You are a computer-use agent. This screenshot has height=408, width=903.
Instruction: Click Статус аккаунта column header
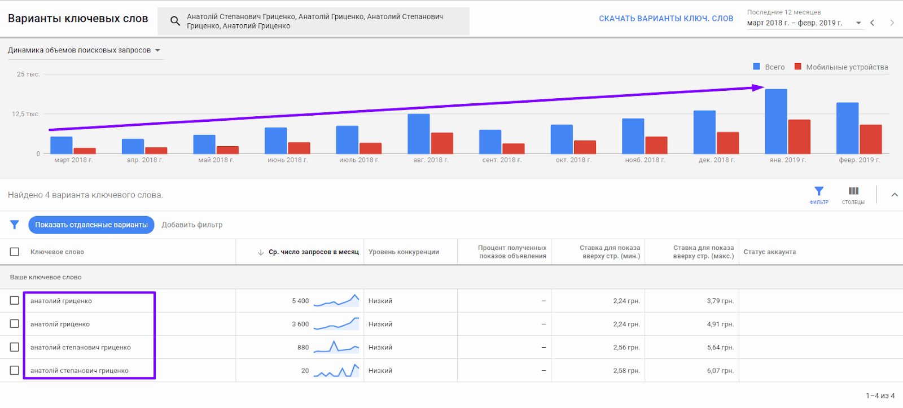tap(770, 252)
